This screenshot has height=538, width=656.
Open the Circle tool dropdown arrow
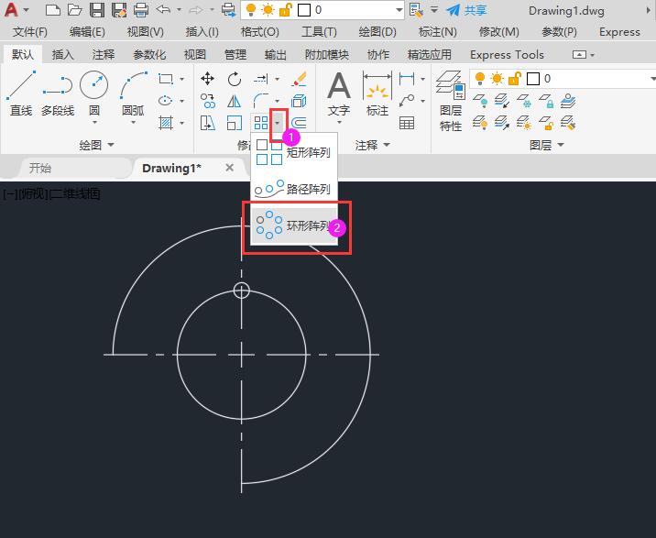(x=94, y=123)
